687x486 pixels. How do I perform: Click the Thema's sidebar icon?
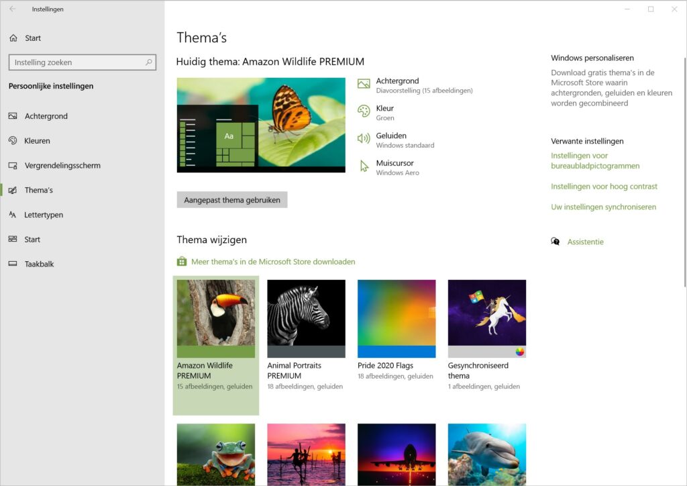pos(13,190)
